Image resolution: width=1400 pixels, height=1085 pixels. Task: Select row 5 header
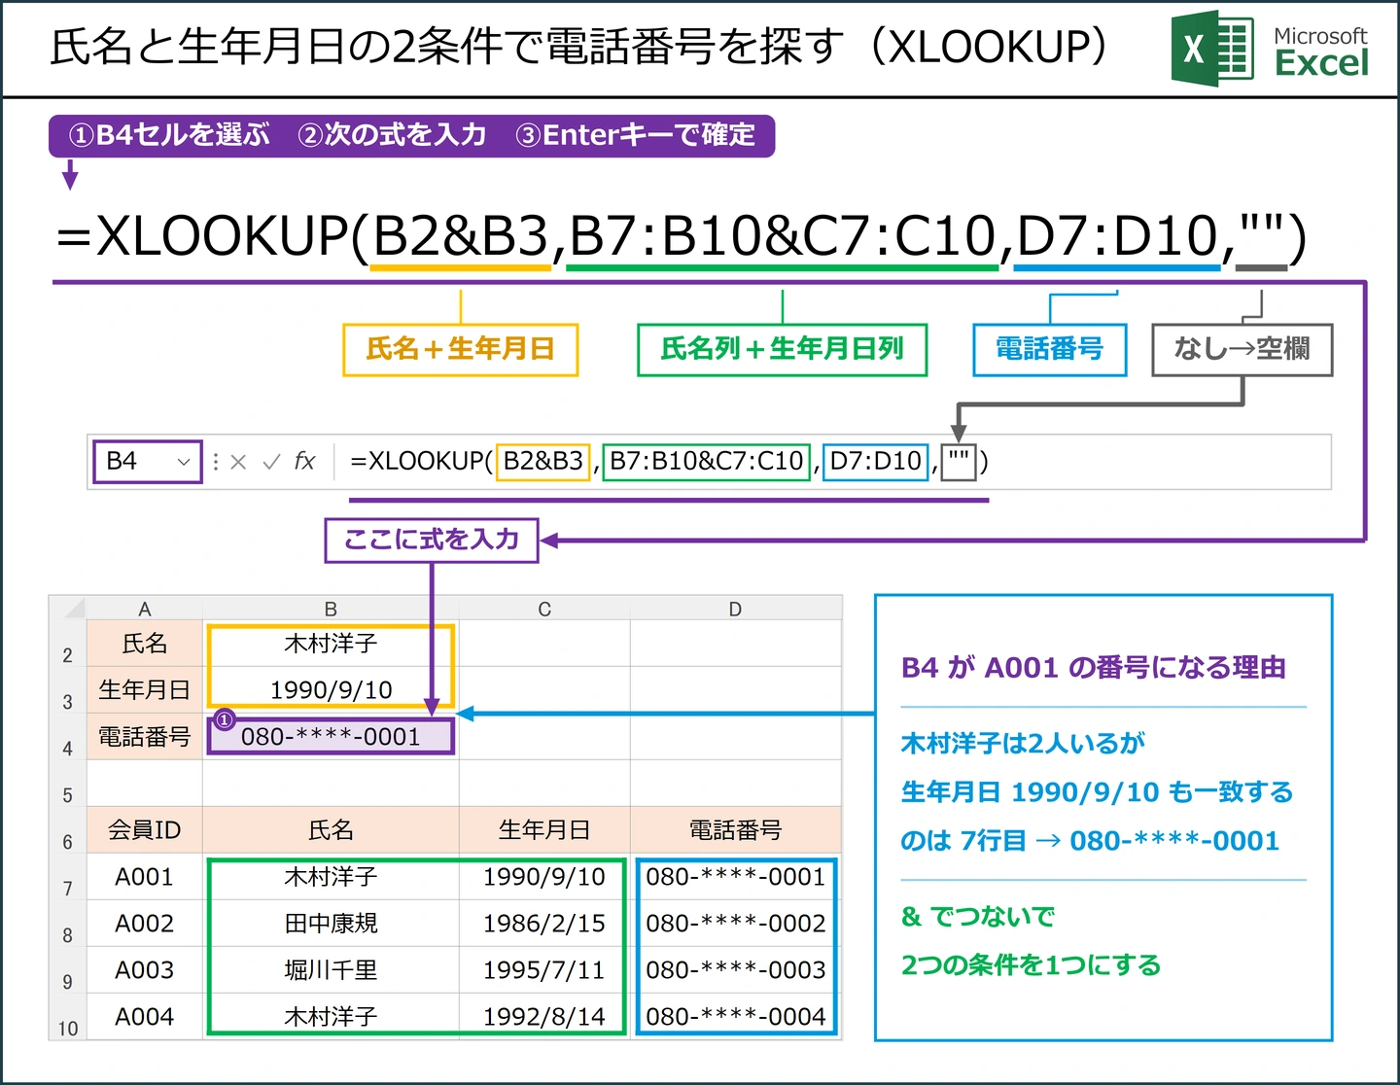point(67,784)
